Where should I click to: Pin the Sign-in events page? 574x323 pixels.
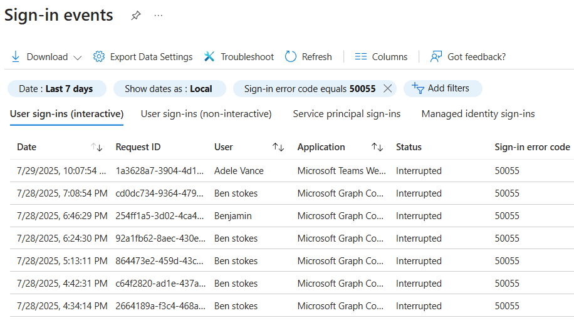coord(136,16)
